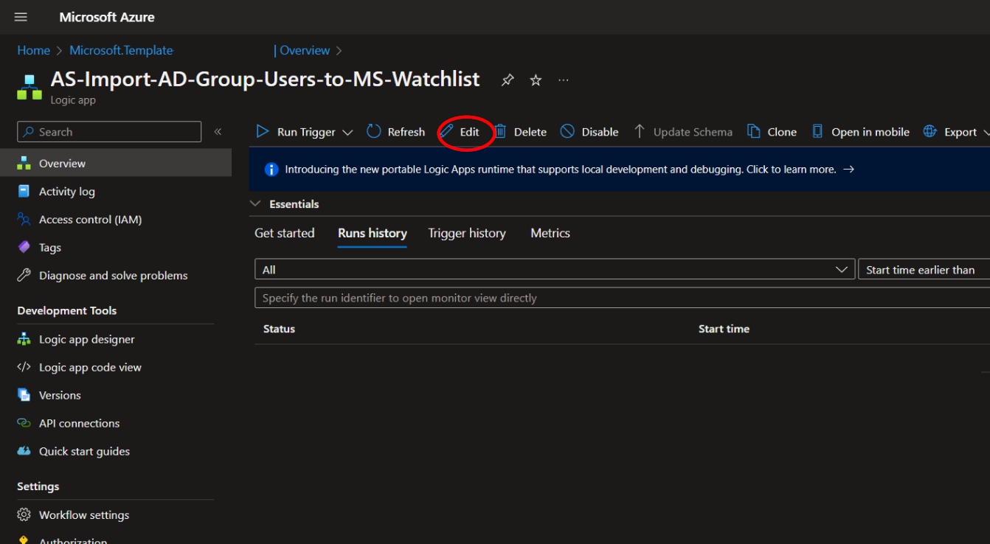Open the All status filter dropdown
990x544 pixels.
click(555, 270)
